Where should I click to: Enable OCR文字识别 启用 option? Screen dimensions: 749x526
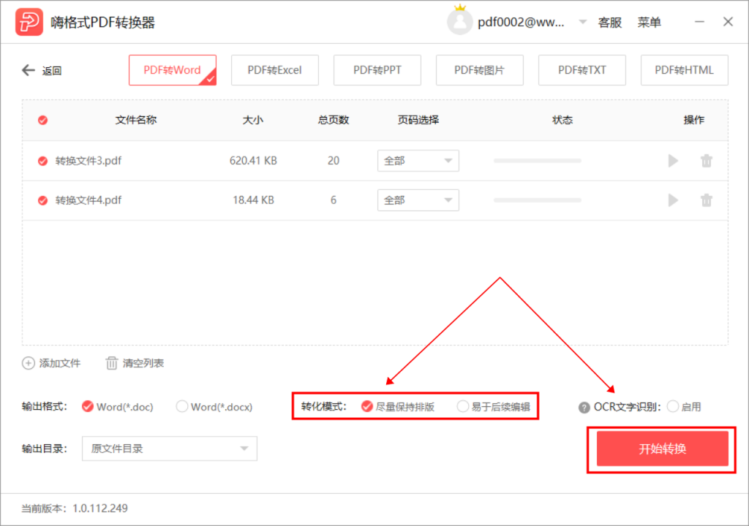click(673, 407)
